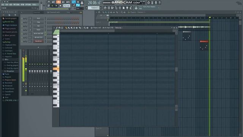
Task: Click the wrench icon in piano roll toolbar
Action: click(57, 28)
